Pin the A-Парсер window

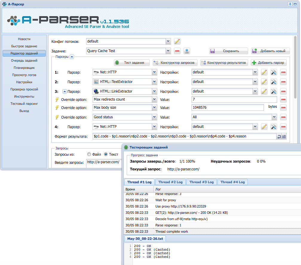pyautogui.click(x=290, y=4)
